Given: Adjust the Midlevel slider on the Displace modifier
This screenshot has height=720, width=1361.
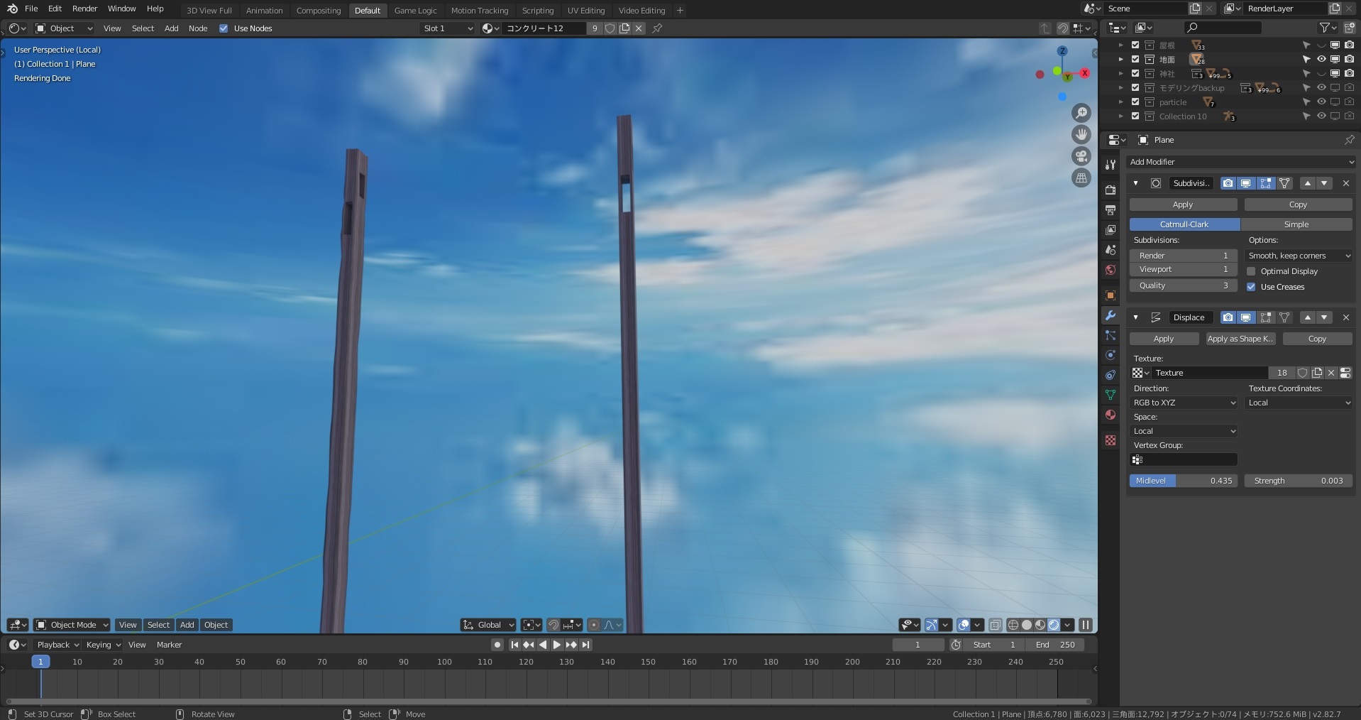Looking at the screenshot, I should pos(1184,481).
